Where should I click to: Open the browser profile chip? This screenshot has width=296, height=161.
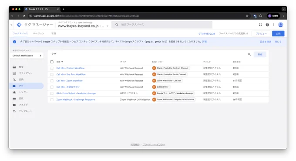coord(273,16)
